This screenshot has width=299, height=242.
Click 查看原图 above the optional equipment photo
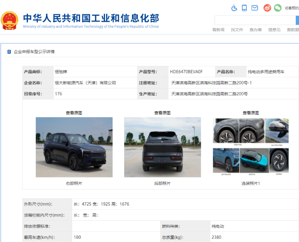point(251,113)
